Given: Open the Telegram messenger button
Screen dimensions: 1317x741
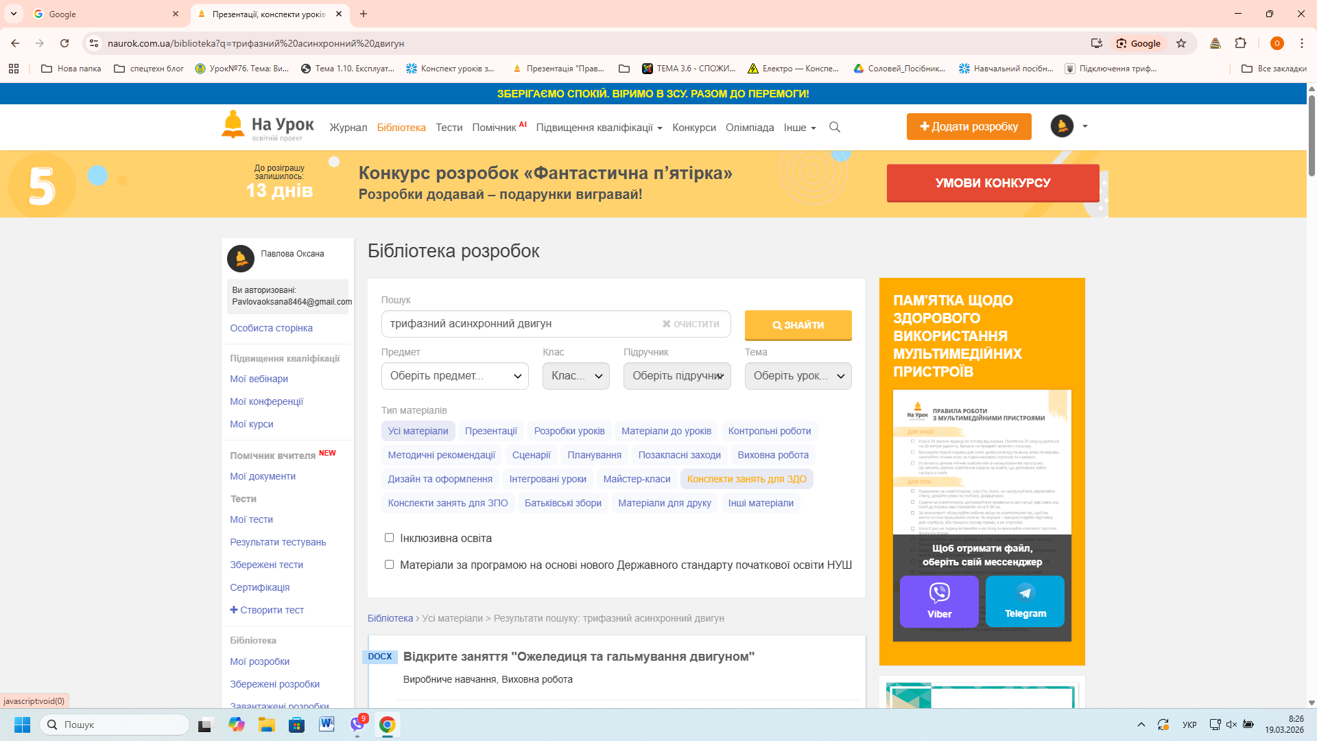Looking at the screenshot, I should point(1025,601).
